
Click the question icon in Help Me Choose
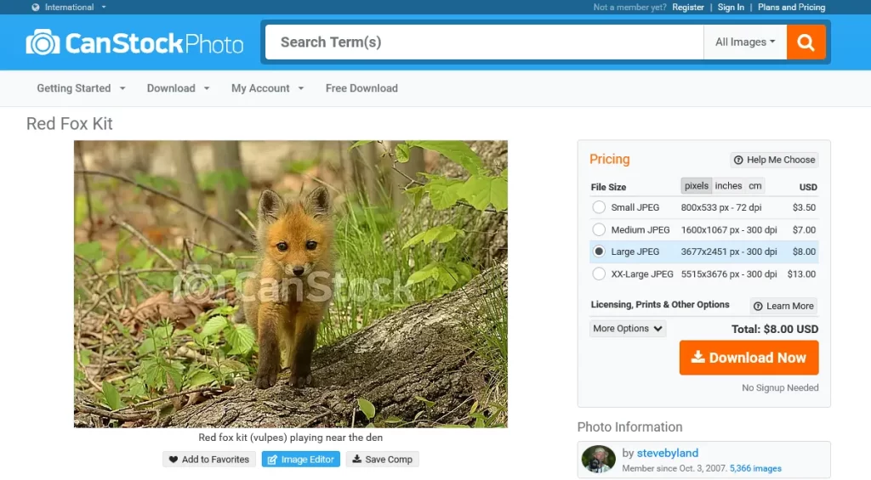click(x=738, y=160)
